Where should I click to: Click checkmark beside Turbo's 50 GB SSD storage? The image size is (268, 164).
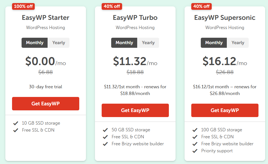pyautogui.click(x=105, y=130)
